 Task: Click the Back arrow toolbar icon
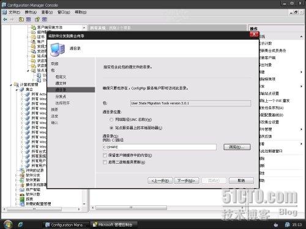pyautogui.click(x=5, y=20)
